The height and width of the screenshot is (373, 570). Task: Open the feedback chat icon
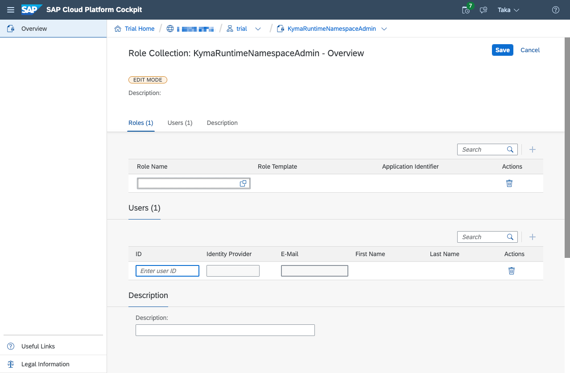pyautogui.click(x=483, y=10)
